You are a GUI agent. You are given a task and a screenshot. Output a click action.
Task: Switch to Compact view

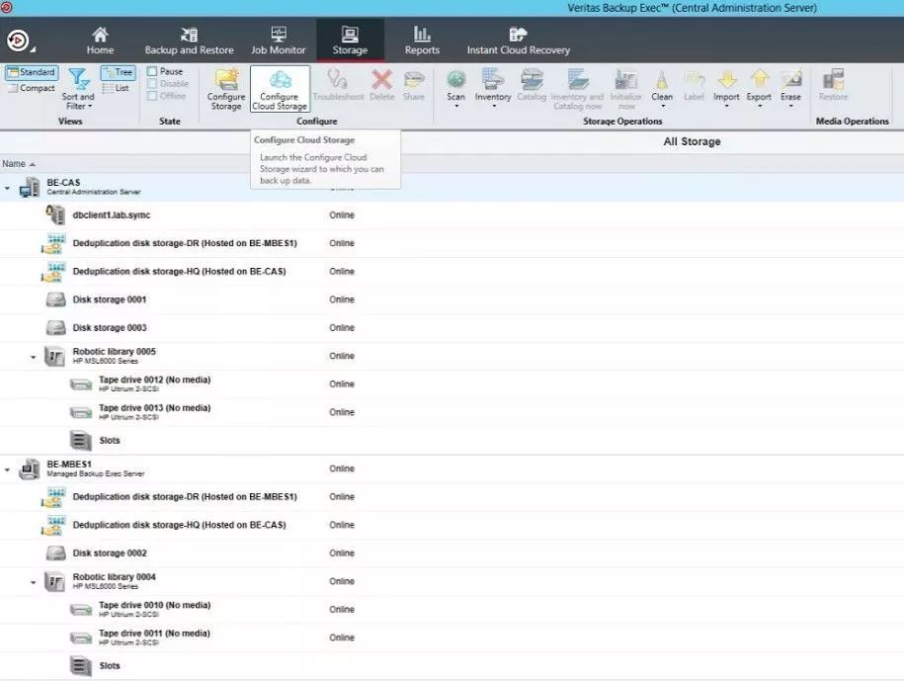pyautogui.click(x=32, y=88)
